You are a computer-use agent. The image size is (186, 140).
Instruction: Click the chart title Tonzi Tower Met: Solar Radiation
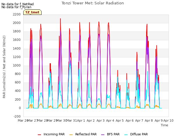[93, 3]
